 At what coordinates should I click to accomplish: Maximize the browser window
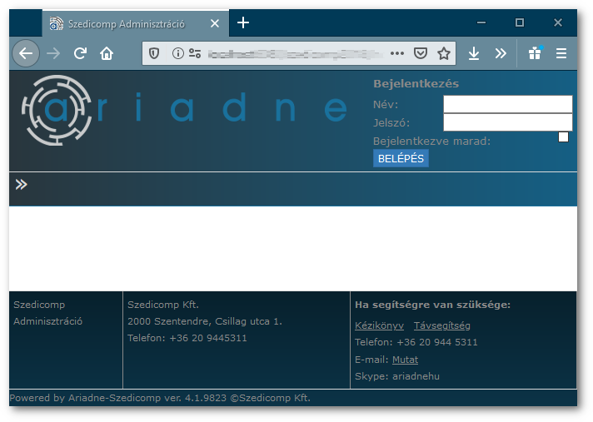pyautogui.click(x=520, y=22)
